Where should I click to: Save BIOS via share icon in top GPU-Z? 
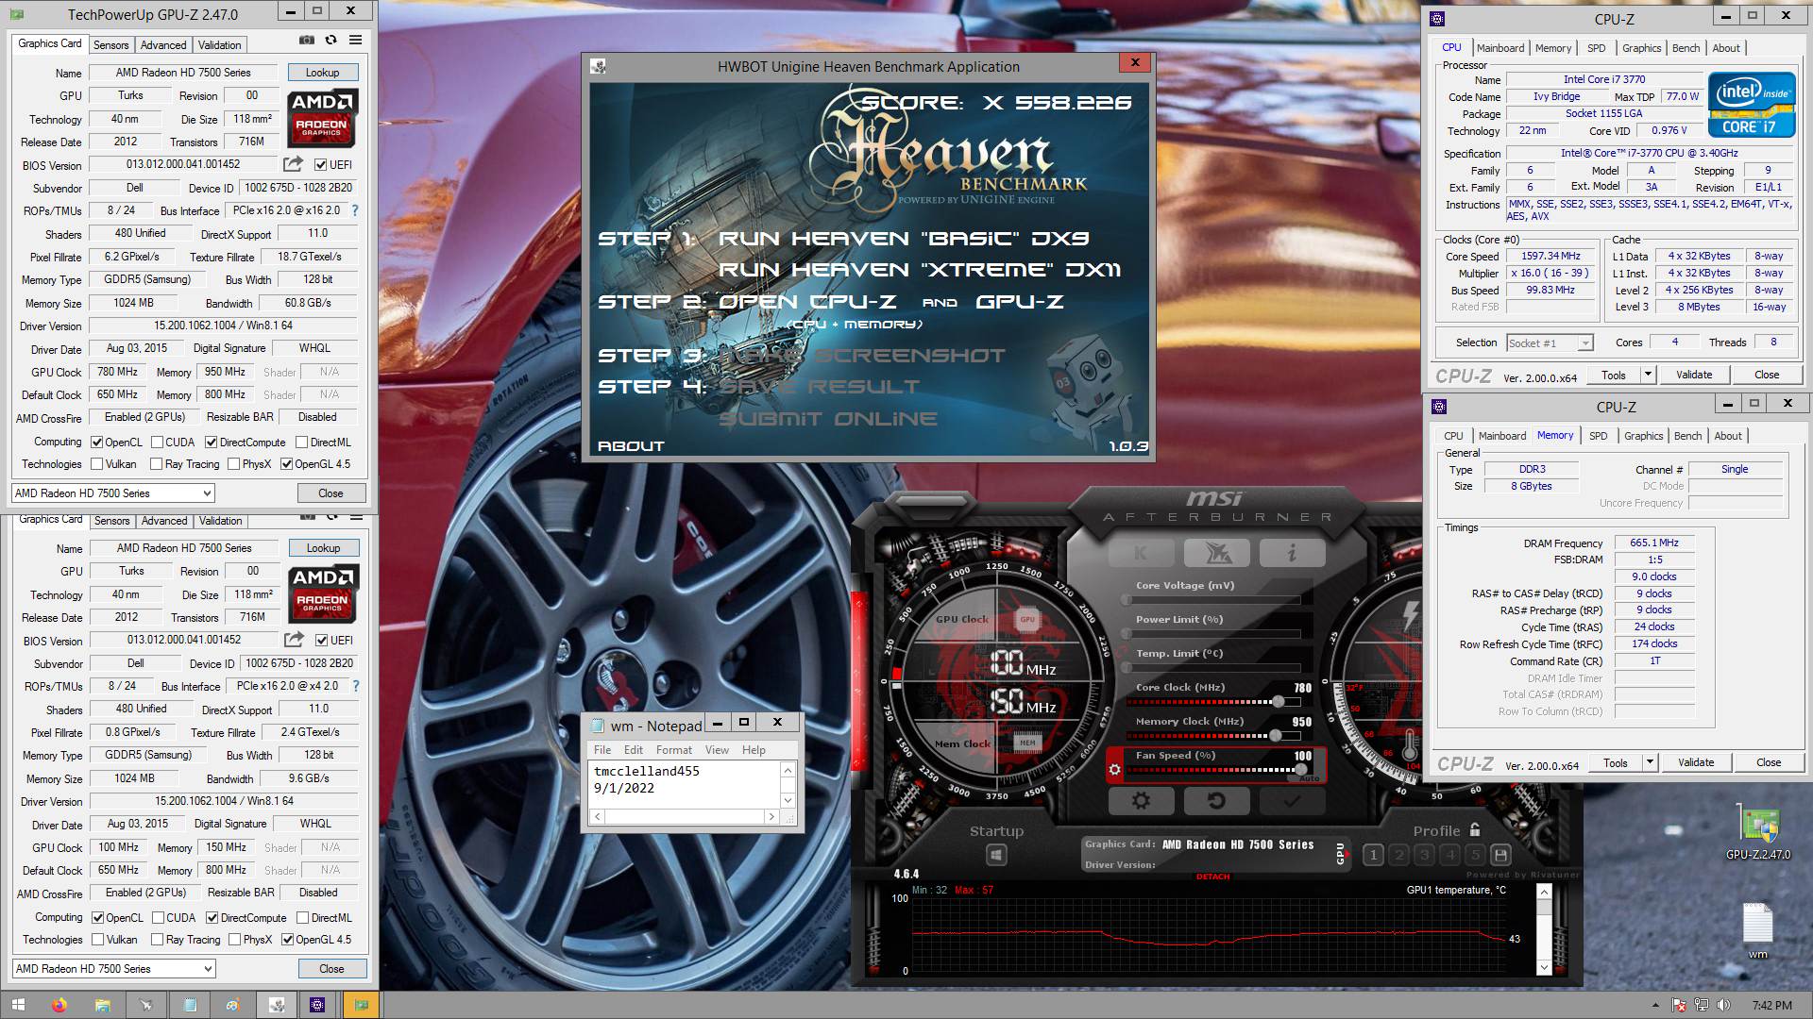(293, 164)
